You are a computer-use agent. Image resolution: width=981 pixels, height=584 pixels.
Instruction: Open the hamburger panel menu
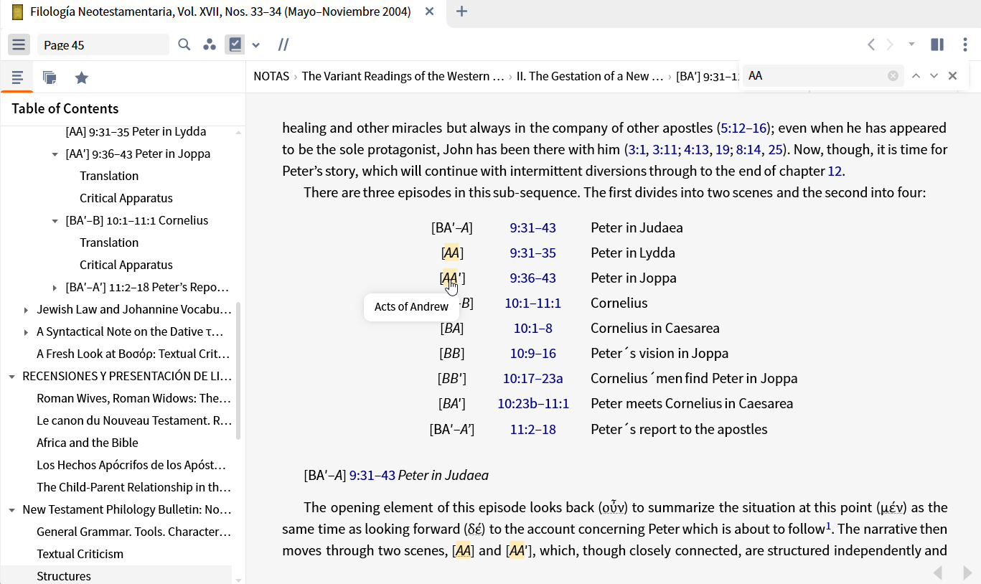[x=19, y=44]
